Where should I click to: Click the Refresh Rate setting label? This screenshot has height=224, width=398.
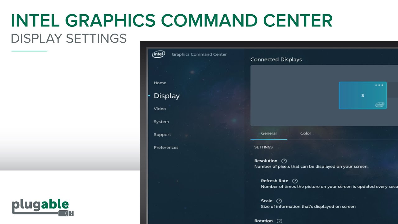(x=275, y=181)
